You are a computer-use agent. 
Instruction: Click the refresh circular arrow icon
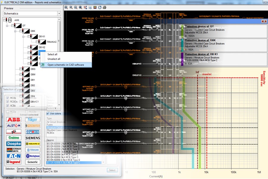(100, 7)
